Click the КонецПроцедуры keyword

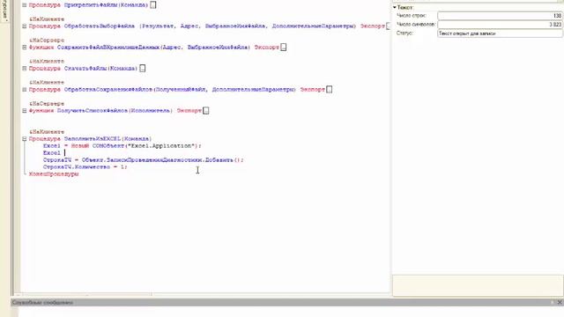(54, 174)
